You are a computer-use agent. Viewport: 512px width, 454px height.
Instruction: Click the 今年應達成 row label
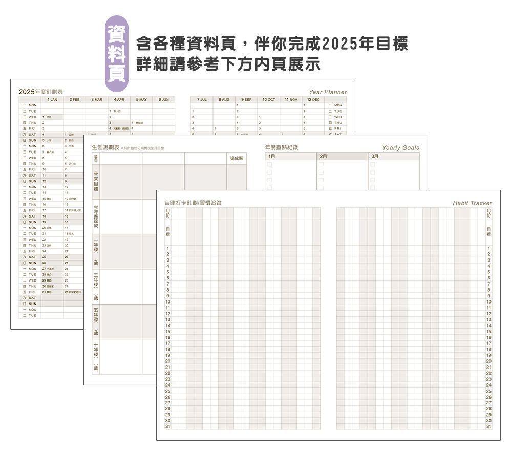point(96,217)
